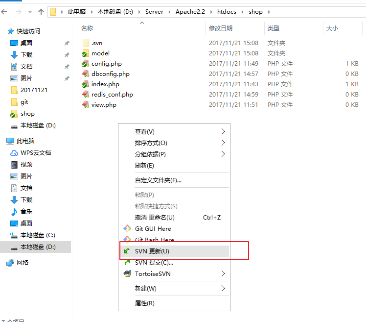Screen dimensions: 366x322
Task: Click the Git GUI Here icon
Action: coord(127,228)
